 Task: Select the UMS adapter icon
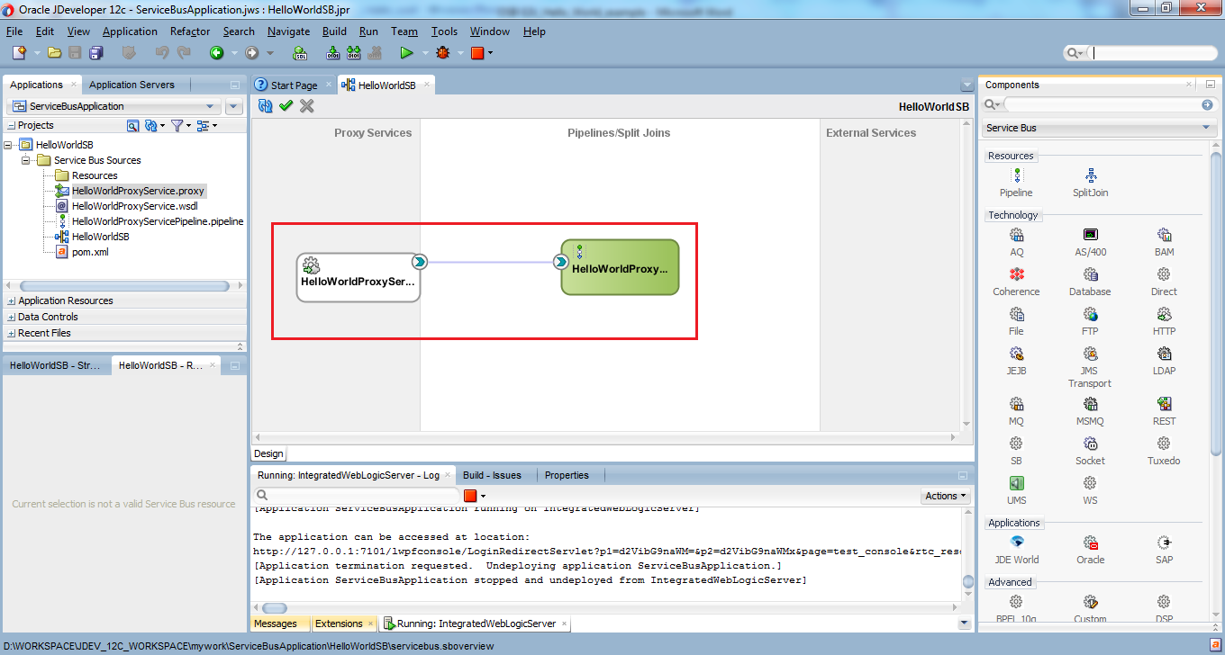tap(1016, 483)
